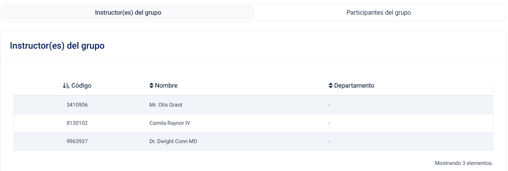The height and width of the screenshot is (171, 508).
Task: Click the Mostrando 3 elementos summary text
Action: [x=464, y=163]
